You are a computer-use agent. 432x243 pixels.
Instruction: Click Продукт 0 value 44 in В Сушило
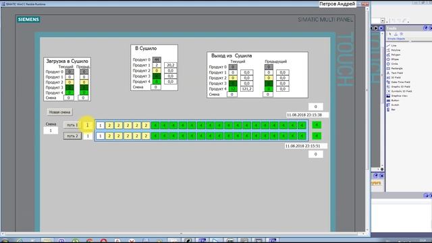click(157, 60)
